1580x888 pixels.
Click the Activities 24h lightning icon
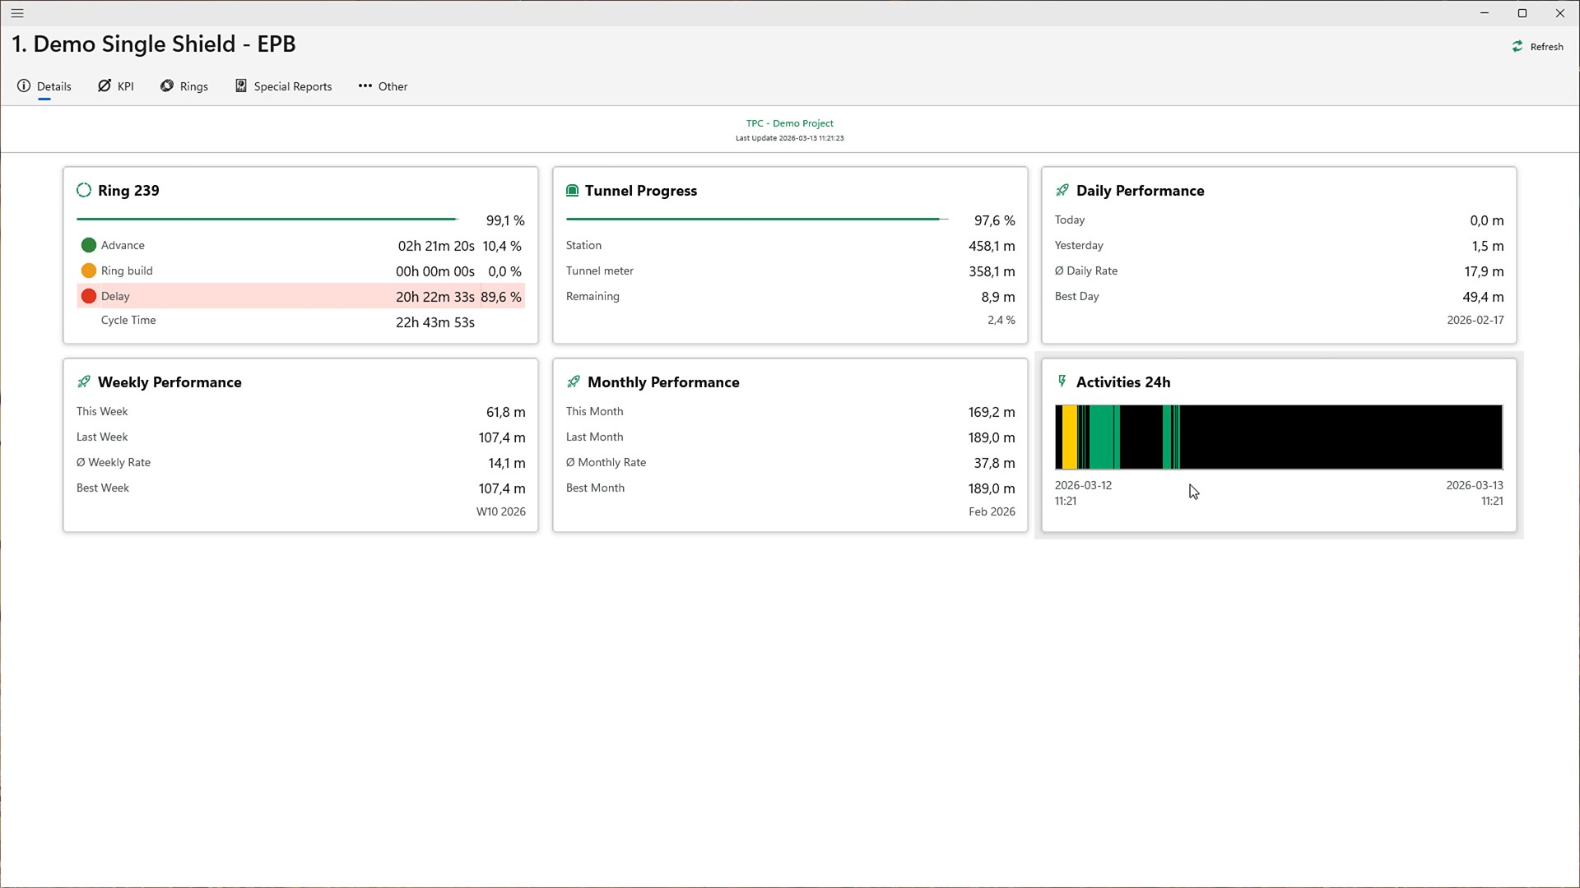point(1062,382)
